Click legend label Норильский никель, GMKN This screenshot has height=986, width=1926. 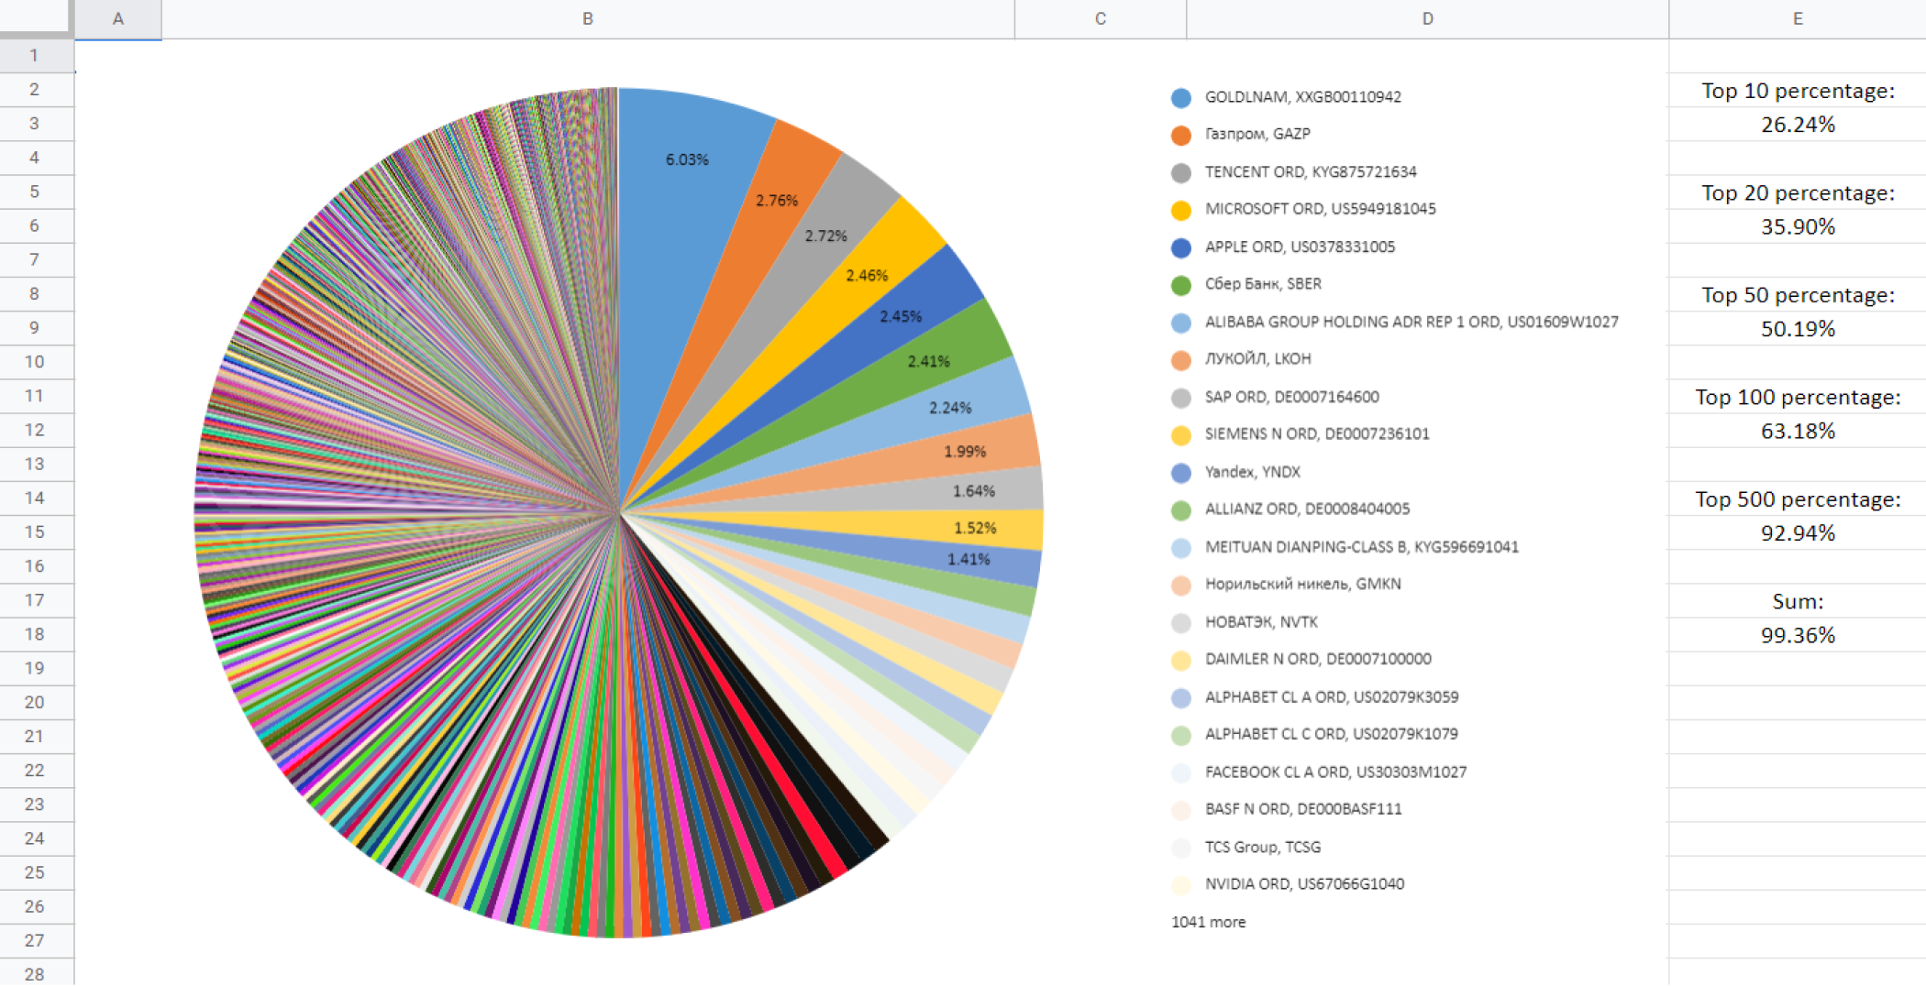1303,585
